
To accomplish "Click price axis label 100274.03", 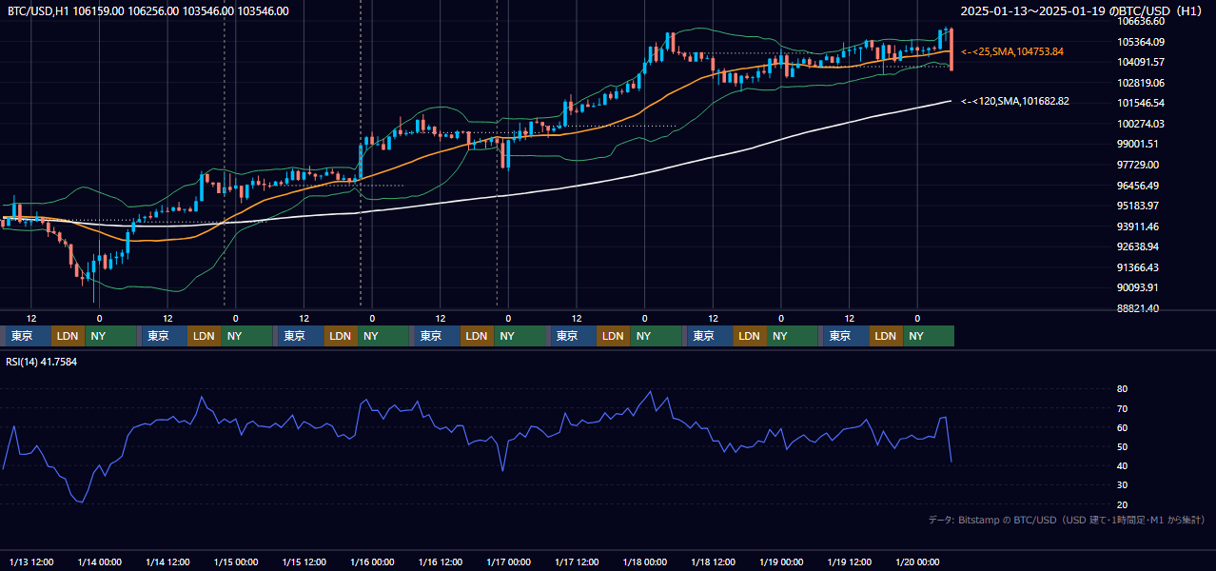I will (1141, 124).
